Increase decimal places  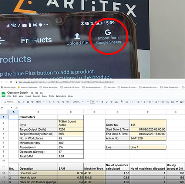63,102
